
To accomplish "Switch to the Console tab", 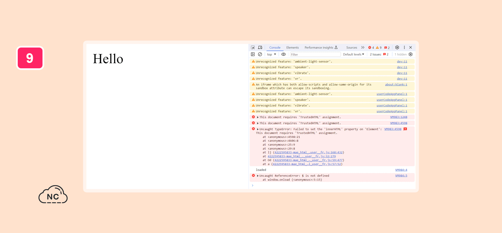I will [275, 48].
